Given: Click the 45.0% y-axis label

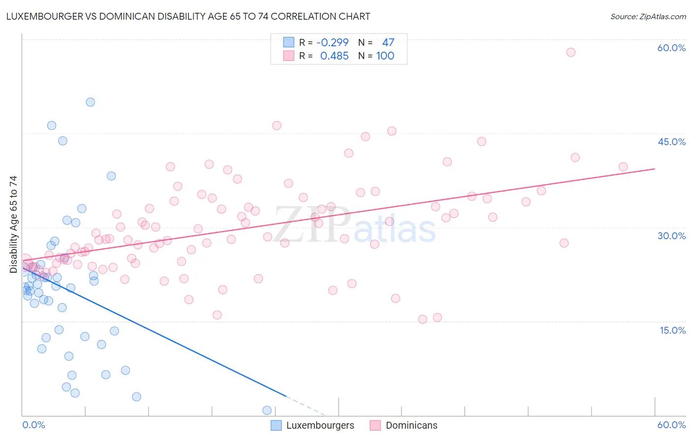Looking at the screenshot, I should (x=671, y=142).
